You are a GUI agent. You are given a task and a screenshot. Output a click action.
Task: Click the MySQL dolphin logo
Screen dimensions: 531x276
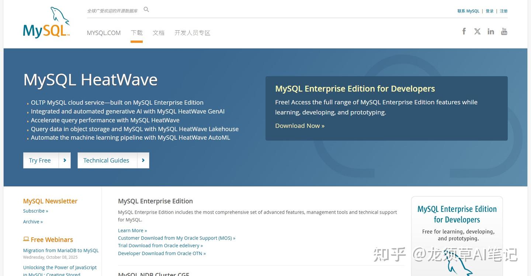coord(46,22)
